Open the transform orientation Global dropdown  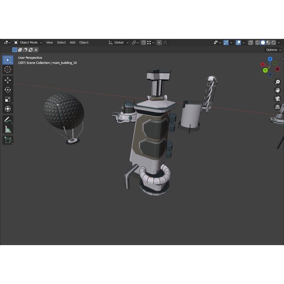[x=118, y=42]
